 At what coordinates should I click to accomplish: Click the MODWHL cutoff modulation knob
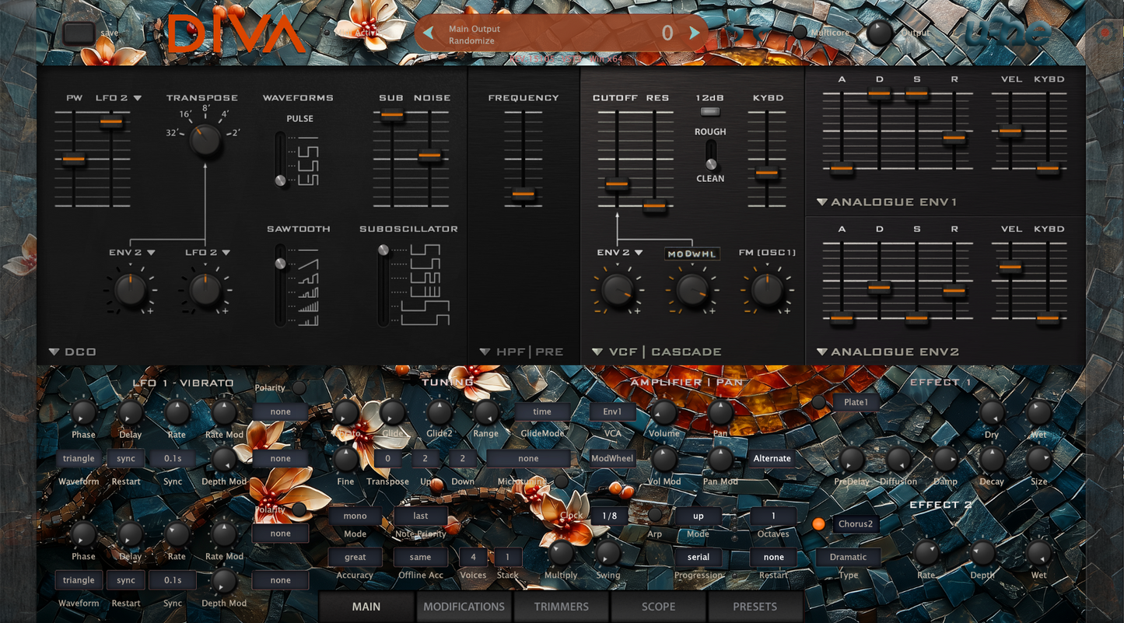[x=692, y=289]
